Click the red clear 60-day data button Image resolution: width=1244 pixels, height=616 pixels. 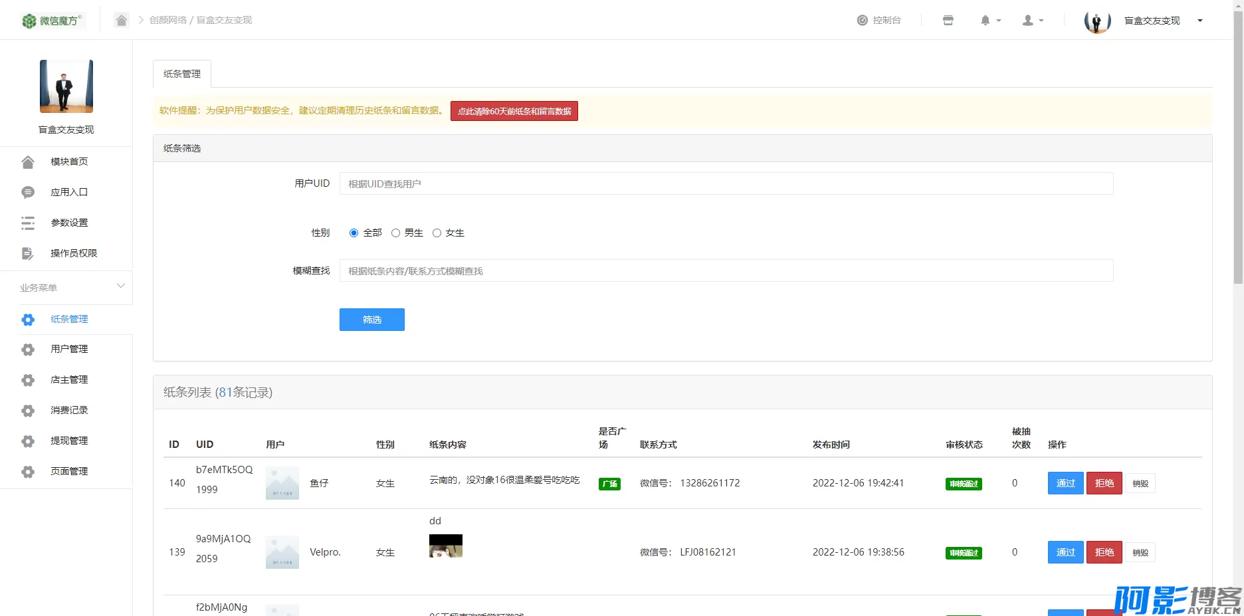[514, 111]
